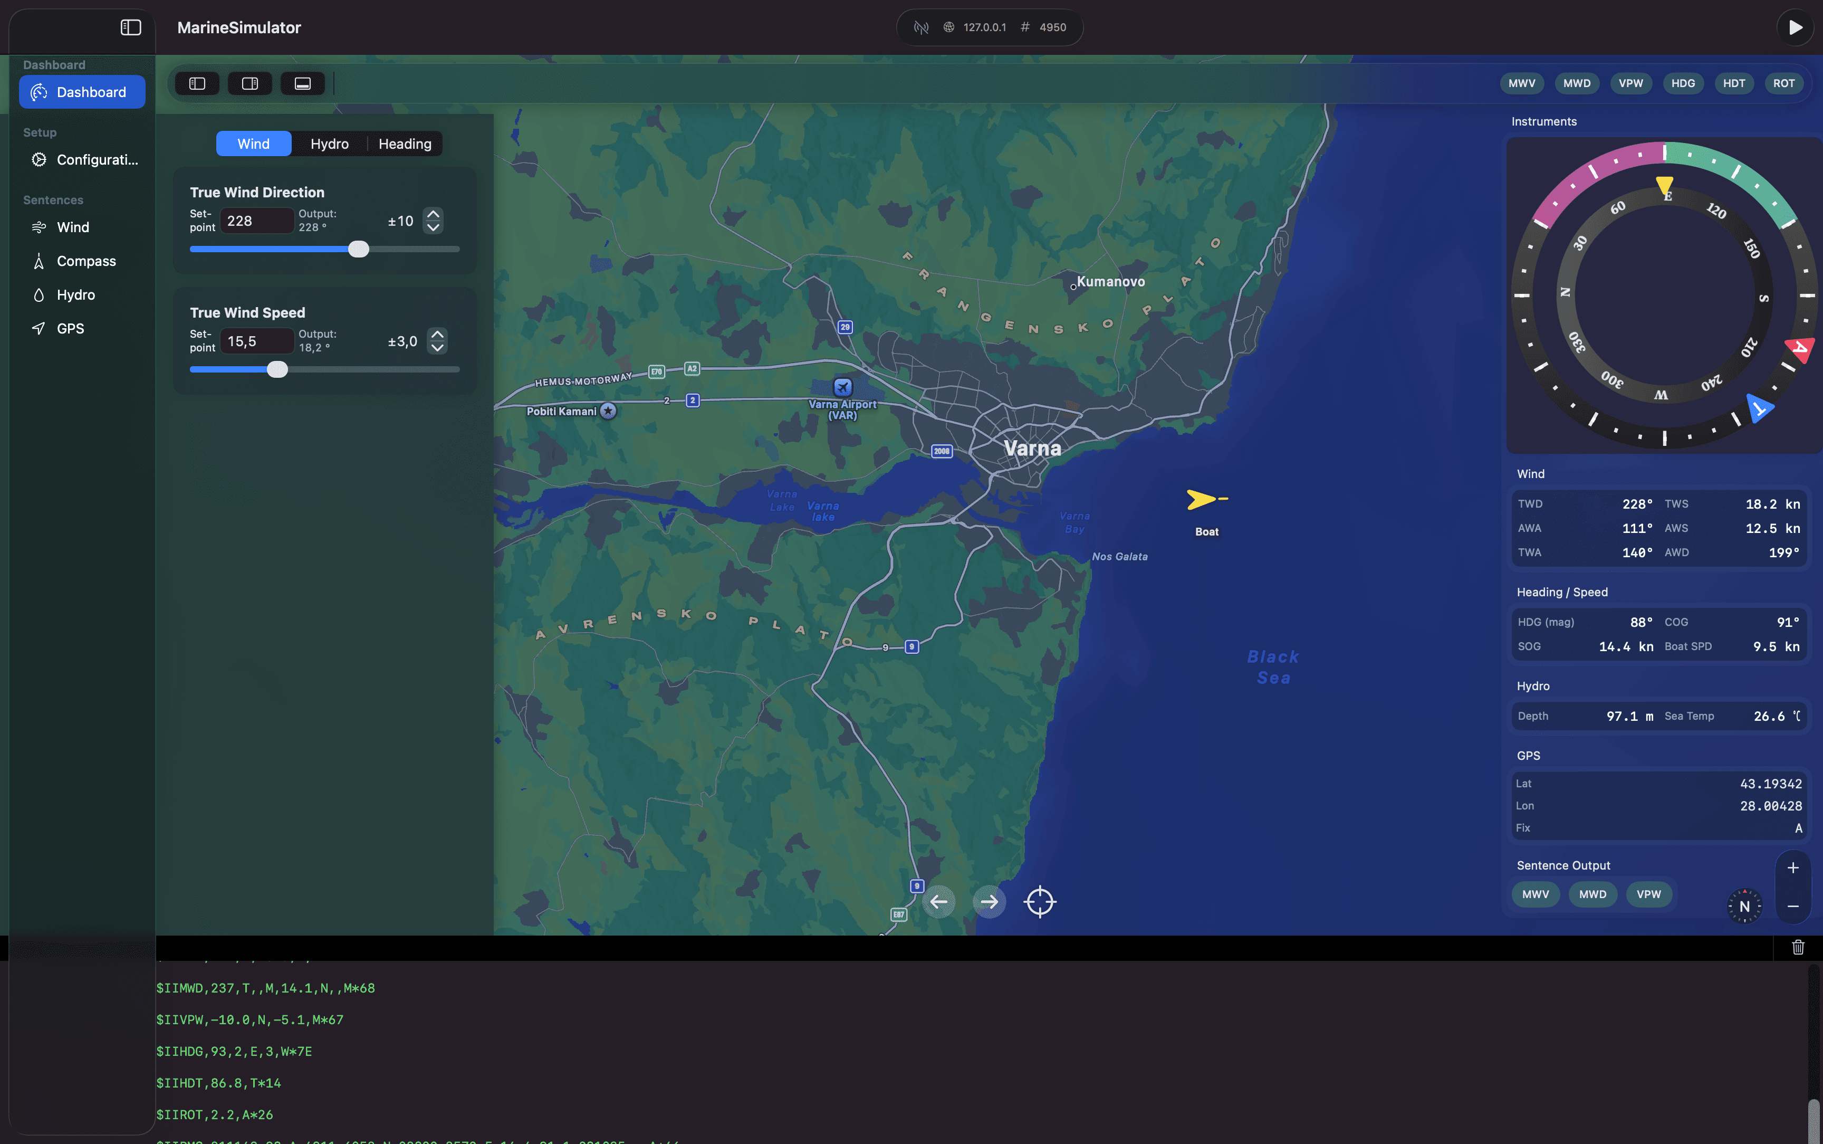Toggle the ROT sentence output
Screen dimensions: 1823x1144
pyautogui.click(x=1783, y=83)
